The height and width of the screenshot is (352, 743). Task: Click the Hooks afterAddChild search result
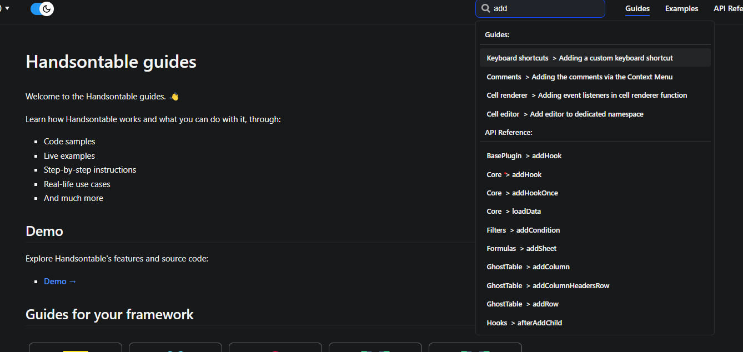(524, 323)
